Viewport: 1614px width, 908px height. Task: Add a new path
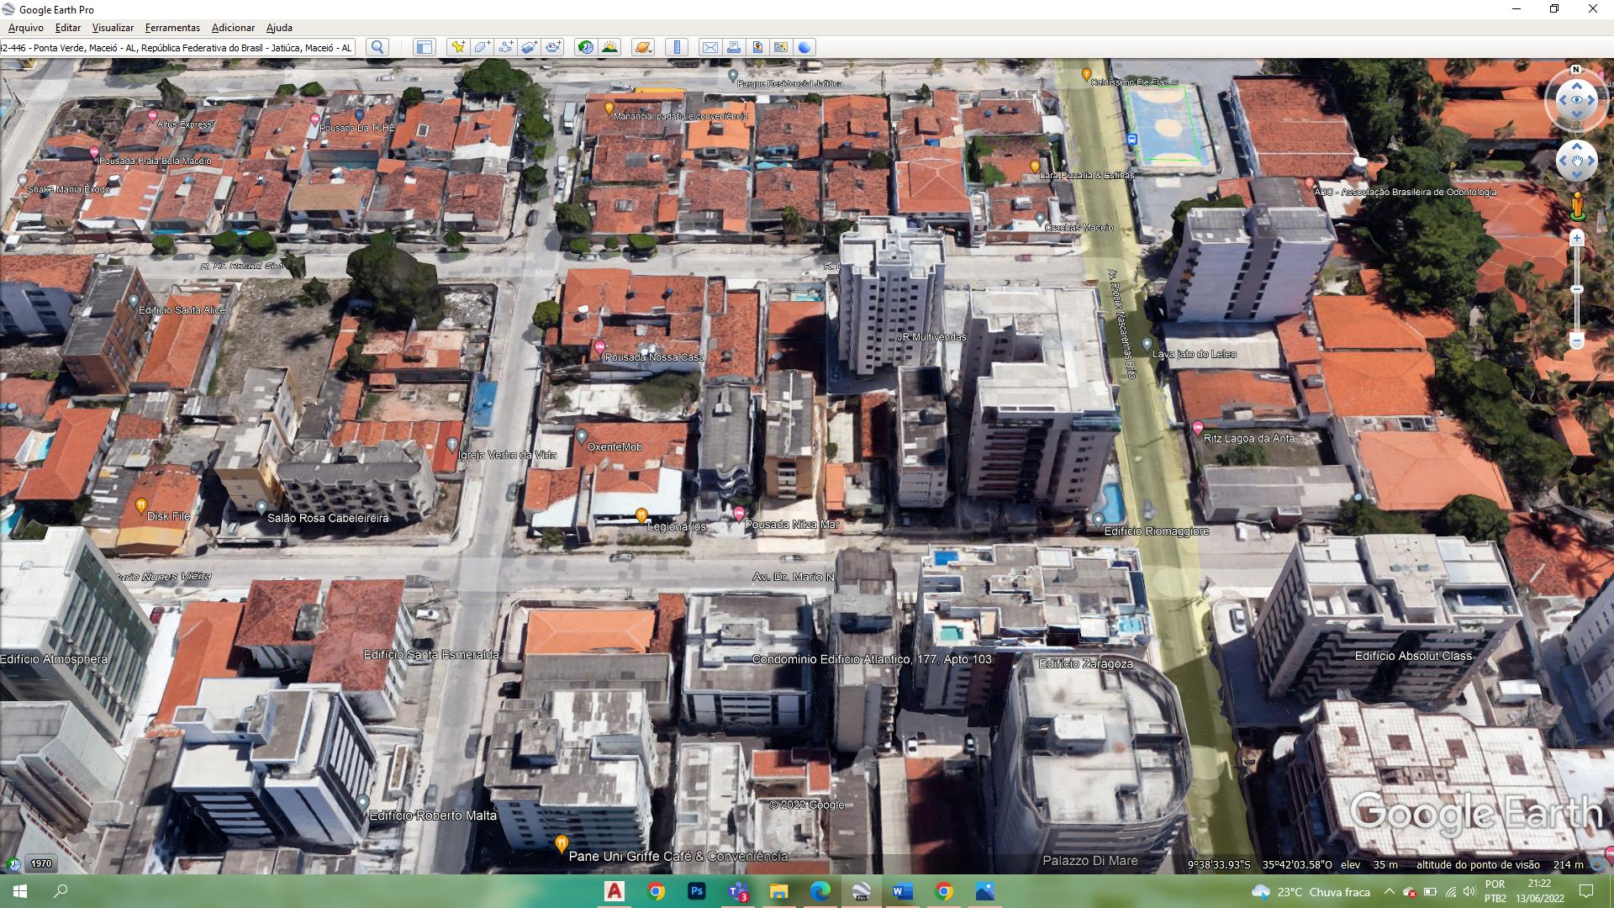(505, 47)
